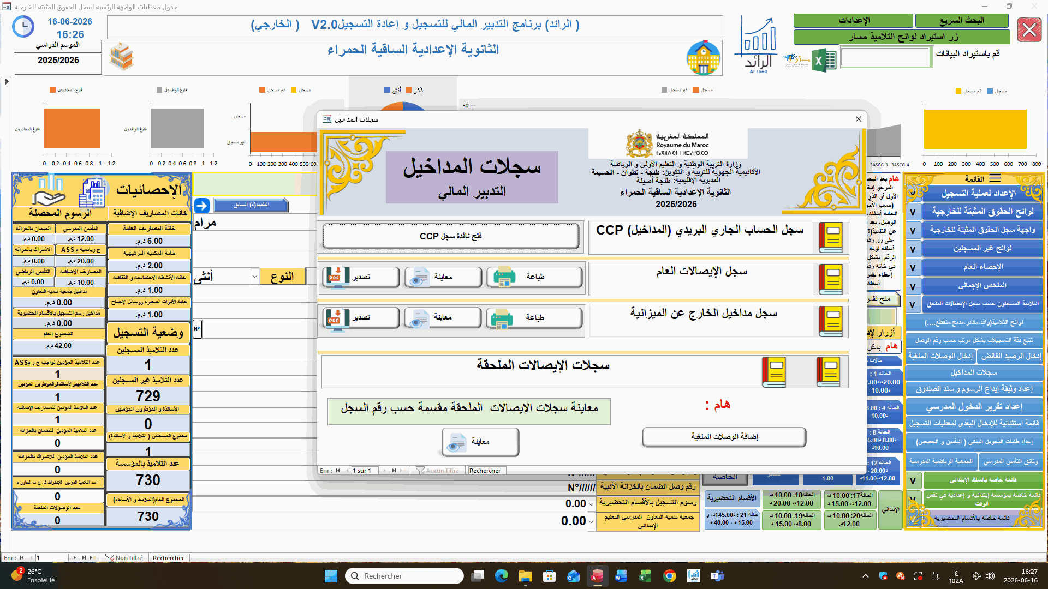Expand the collapsed navigation pane arrow at left
The image size is (1048, 589).
click(x=7, y=82)
